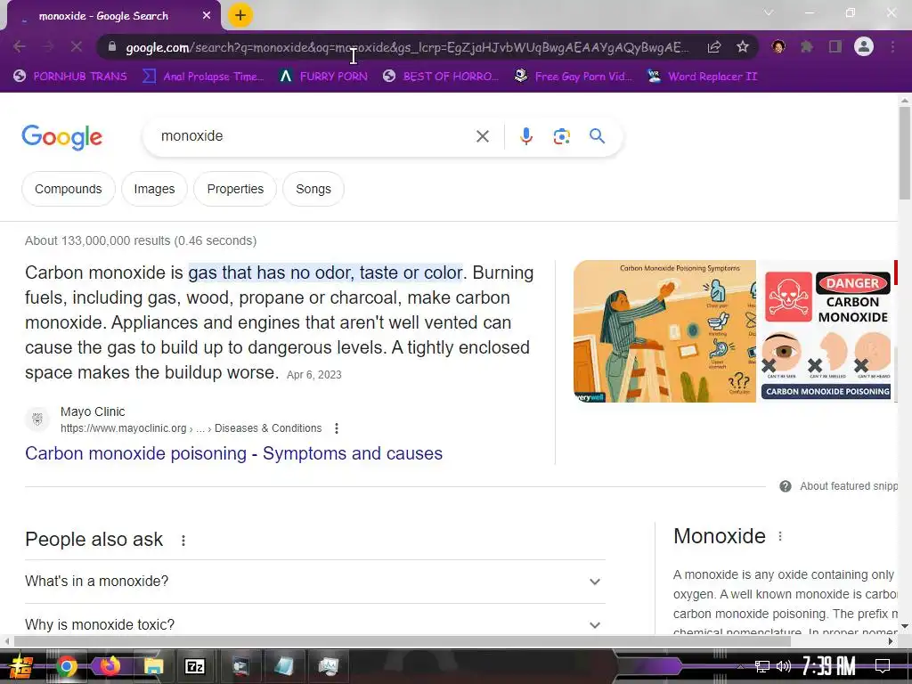Select the Songs filter chip
This screenshot has width=912, height=684.
[x=313, y=189]
